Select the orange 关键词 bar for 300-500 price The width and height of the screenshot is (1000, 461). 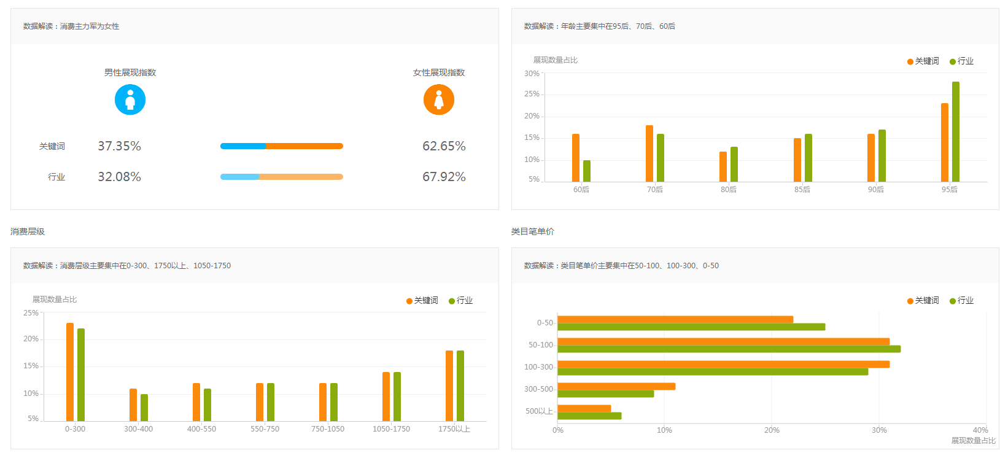pyautogui.click(x=616, y=386)
